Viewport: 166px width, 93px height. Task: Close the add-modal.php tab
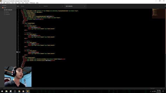[85, 6]
